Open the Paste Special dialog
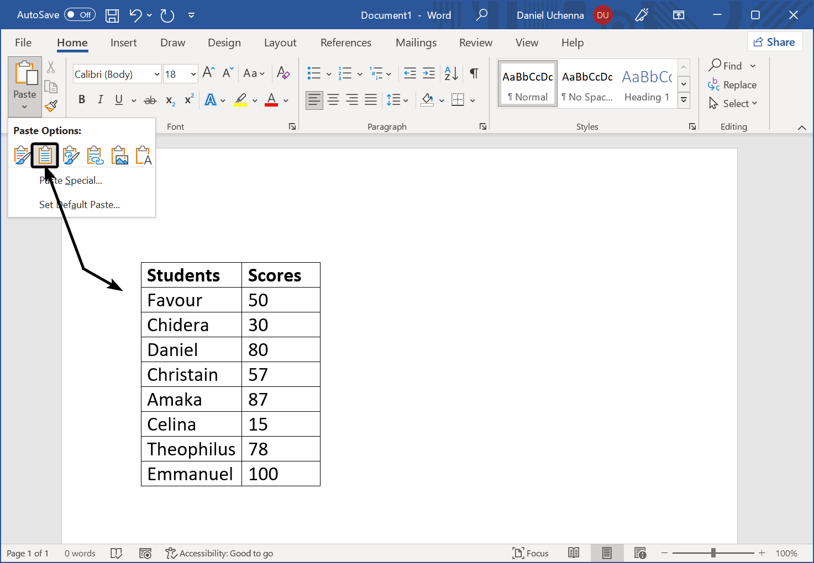 tap(71, 180)
